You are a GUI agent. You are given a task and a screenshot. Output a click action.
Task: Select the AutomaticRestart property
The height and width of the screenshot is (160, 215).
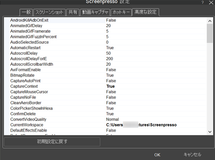(x=25, y=48)
